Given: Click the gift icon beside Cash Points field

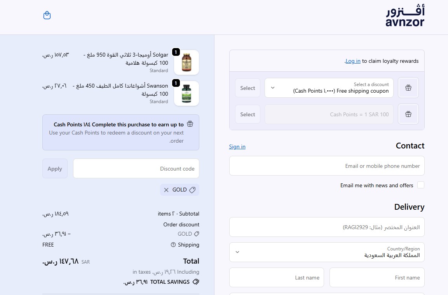Looking at the screenshot, I should coord(408,114).
